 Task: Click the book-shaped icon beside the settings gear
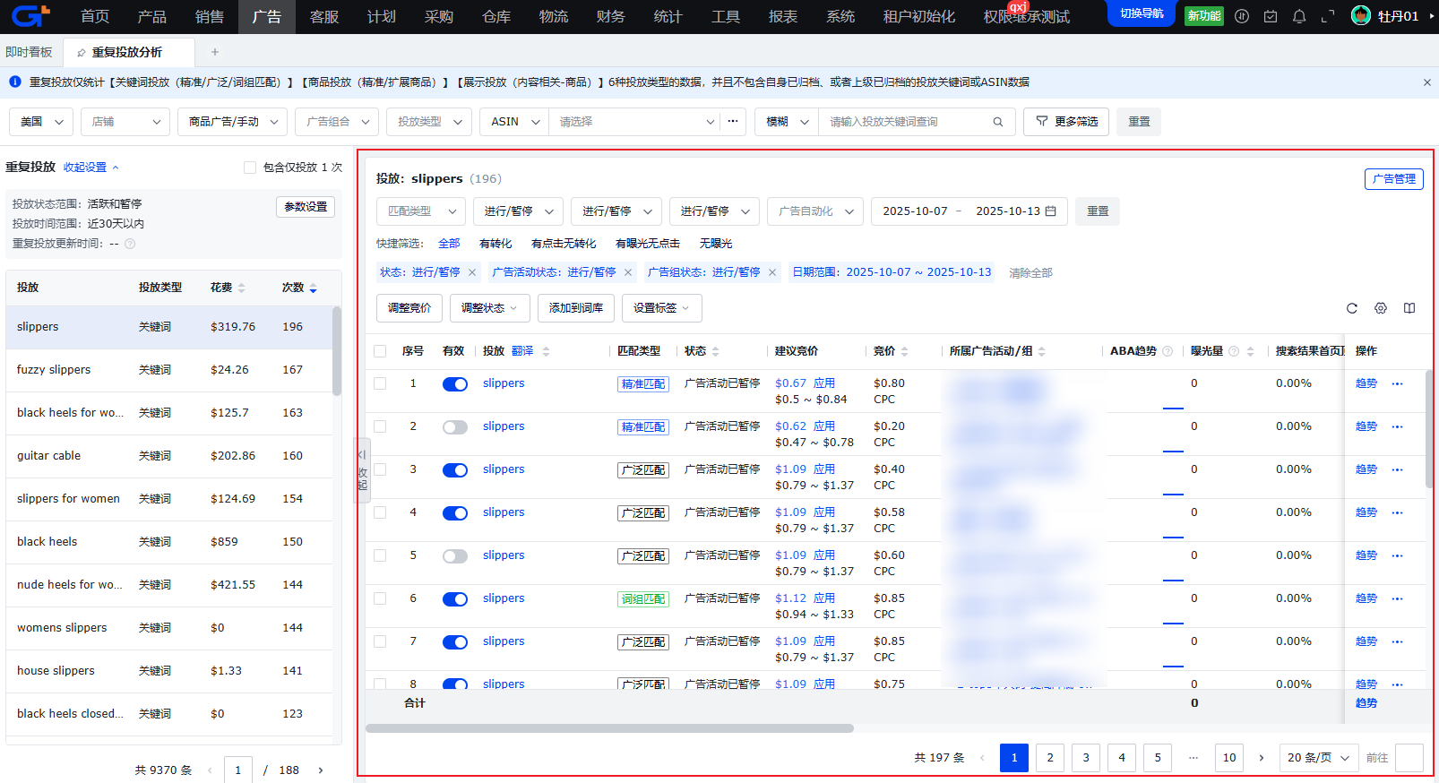tap(1409, 308)
